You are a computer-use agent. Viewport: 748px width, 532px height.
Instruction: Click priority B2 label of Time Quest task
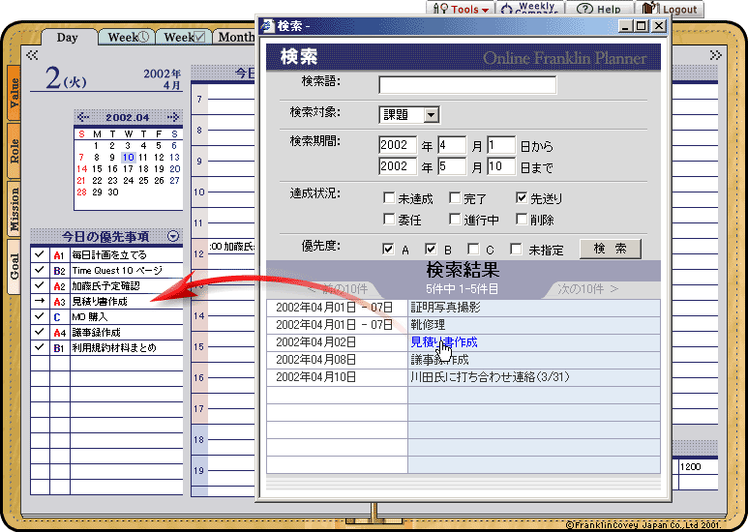[59, 271]
